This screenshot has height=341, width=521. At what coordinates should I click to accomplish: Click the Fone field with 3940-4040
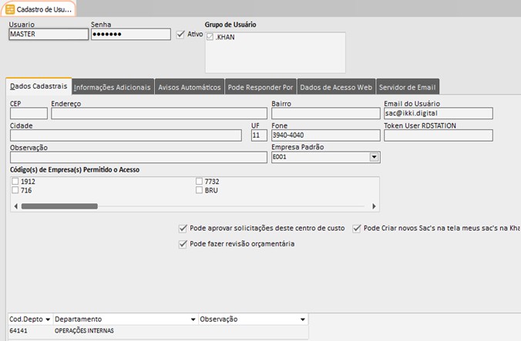click(326, 135)
